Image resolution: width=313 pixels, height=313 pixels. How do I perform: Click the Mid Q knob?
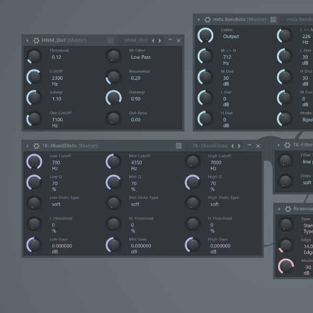114,182
